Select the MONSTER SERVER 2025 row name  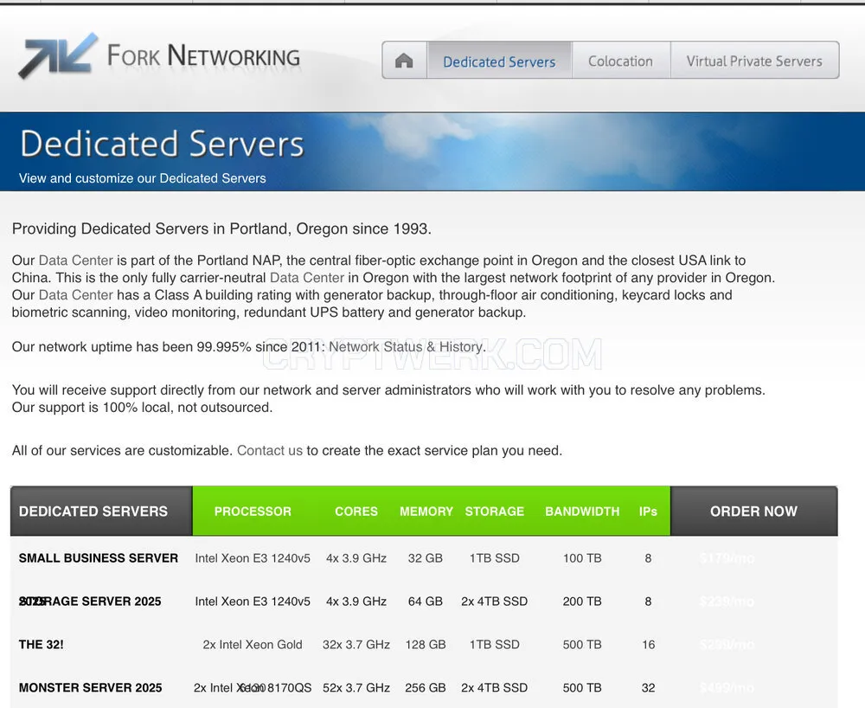91,687
